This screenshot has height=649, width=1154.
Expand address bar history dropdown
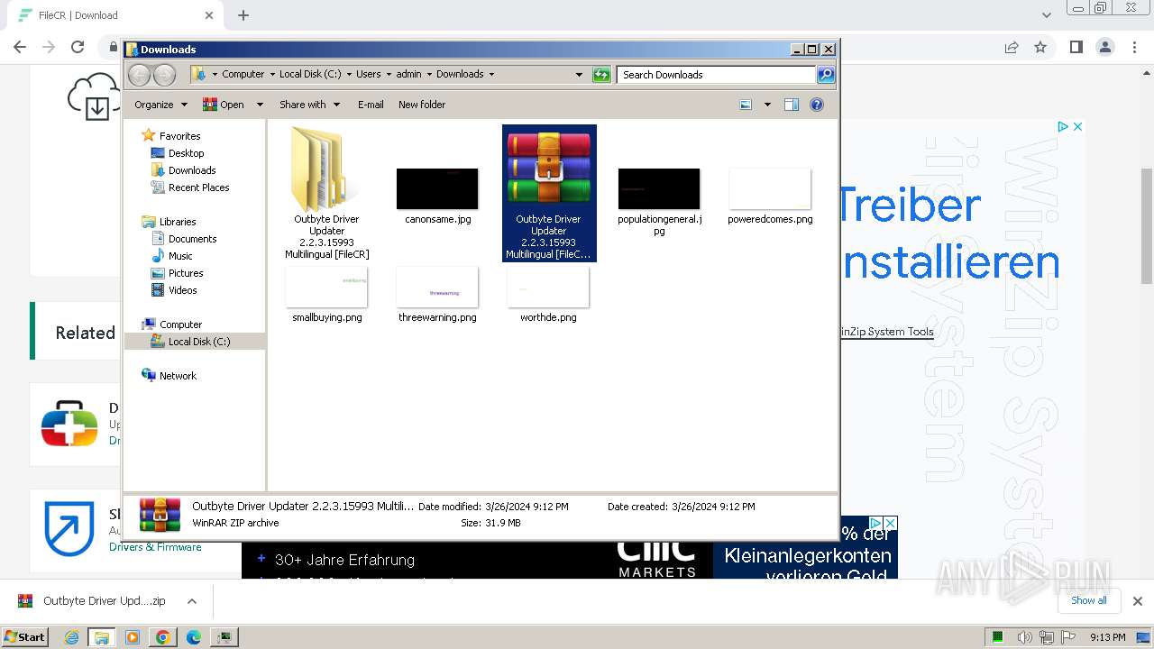click(x=579, y=75)
